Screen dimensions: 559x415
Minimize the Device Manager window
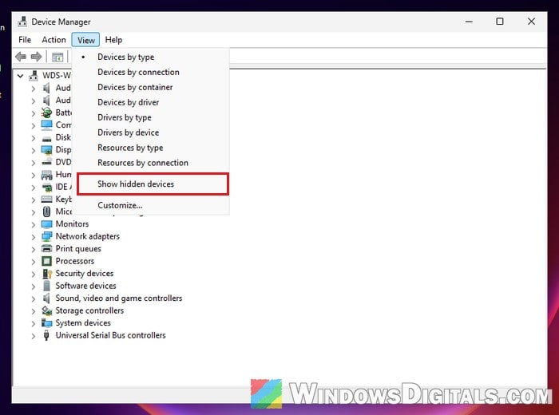coord(469,22)
